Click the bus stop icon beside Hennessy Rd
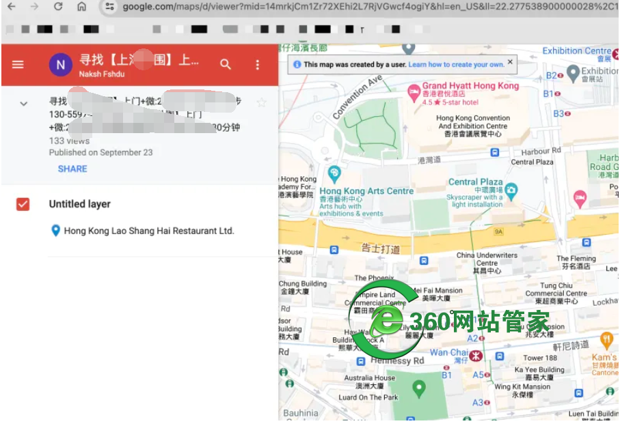Image resolution: width=620 pixels, height=428 pixels. [x=361, y=361]
